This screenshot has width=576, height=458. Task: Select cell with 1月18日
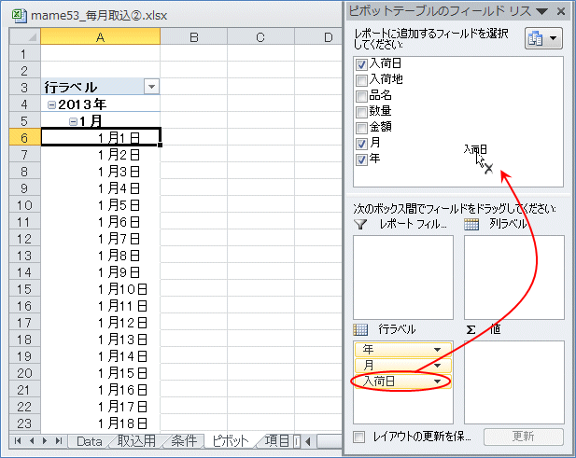100,423
